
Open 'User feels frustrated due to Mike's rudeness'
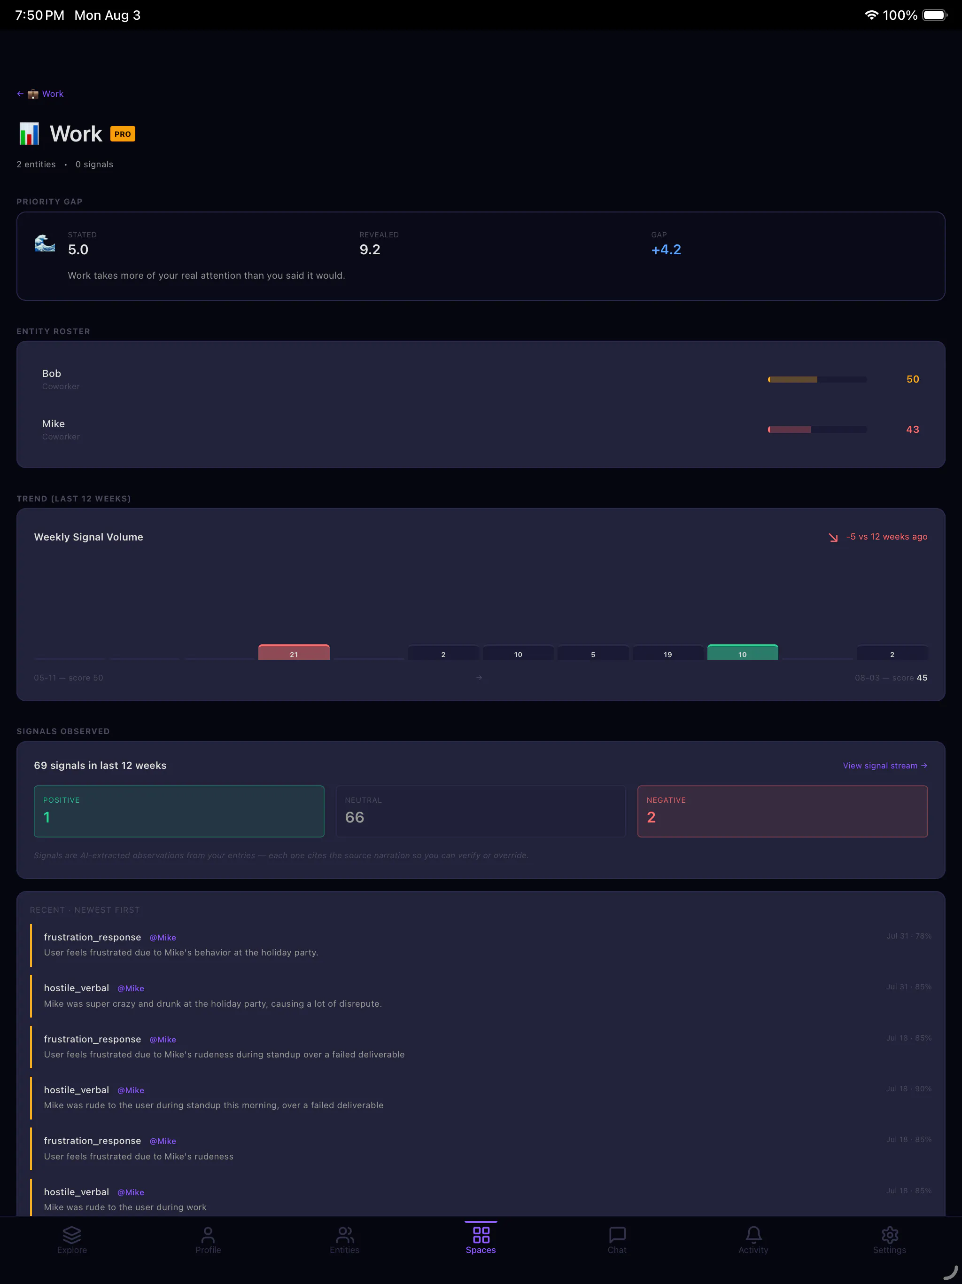click(x=481, y=1148)
